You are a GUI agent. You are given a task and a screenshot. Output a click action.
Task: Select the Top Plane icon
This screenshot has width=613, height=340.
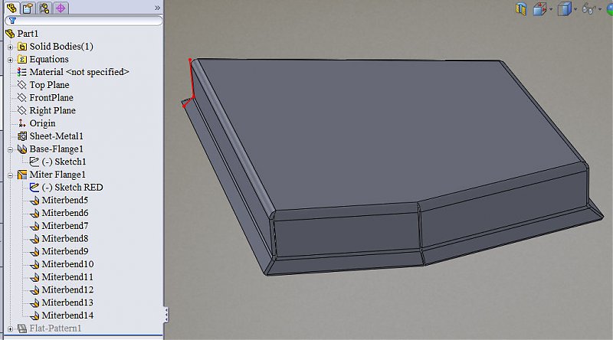coord(22,85)
